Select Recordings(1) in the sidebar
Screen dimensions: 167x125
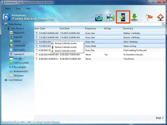tap(20, 67)
